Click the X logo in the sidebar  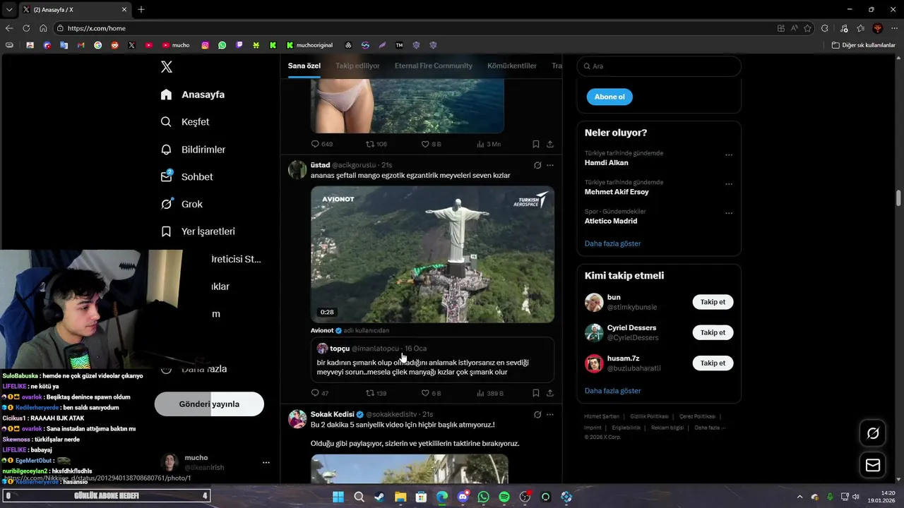pyautogui.click(x=167, y=67)
